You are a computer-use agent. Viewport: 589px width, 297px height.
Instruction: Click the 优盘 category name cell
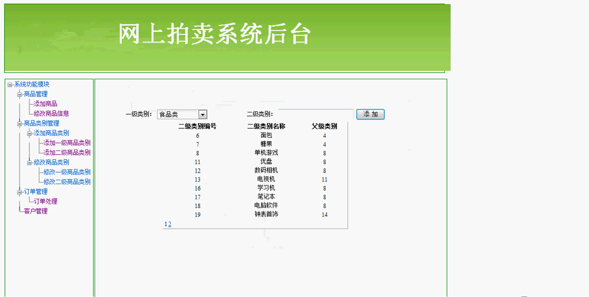(266, 162)
